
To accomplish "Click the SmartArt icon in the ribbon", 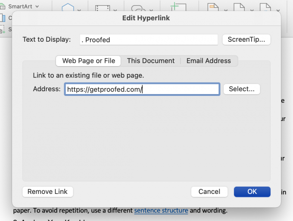I will pyautogui.click(x=3, y=6).
